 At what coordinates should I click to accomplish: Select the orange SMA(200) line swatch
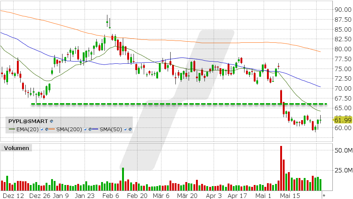(52, 129)
